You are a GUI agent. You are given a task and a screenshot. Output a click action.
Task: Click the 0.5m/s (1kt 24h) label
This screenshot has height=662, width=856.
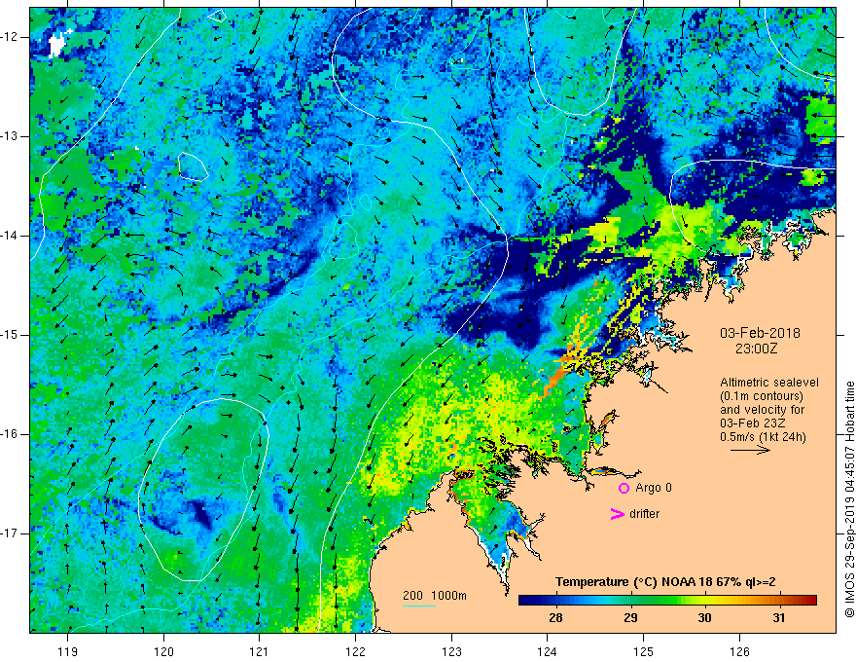[763, 437]
